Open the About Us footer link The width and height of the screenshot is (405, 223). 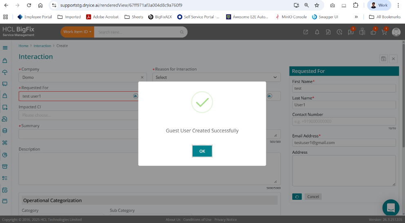coord(173,220)
